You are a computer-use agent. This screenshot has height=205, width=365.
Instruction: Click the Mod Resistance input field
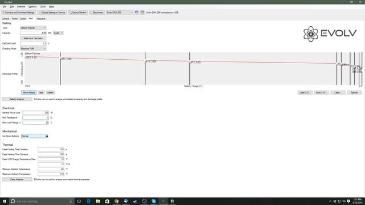pos(35,118)
